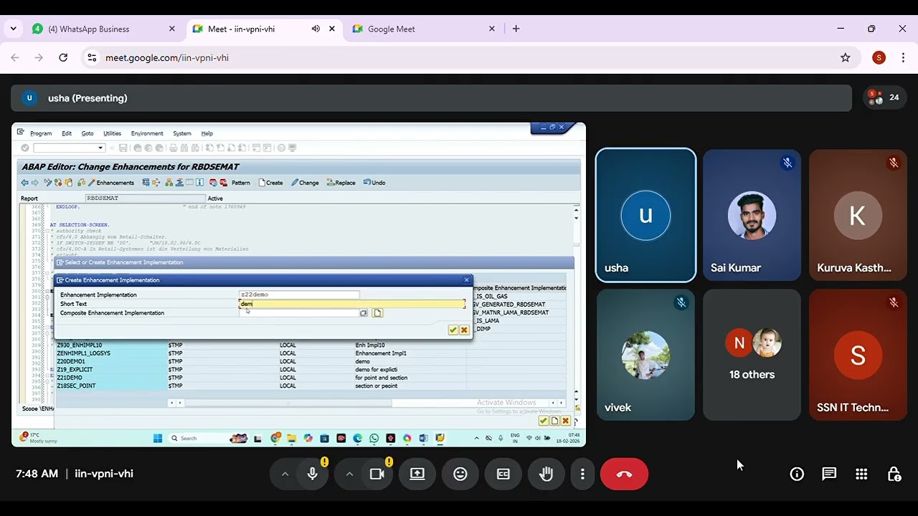The height and width of the screenshot is (516, 918).
Task: Toggle the microphone on or off
Action: 312,474
